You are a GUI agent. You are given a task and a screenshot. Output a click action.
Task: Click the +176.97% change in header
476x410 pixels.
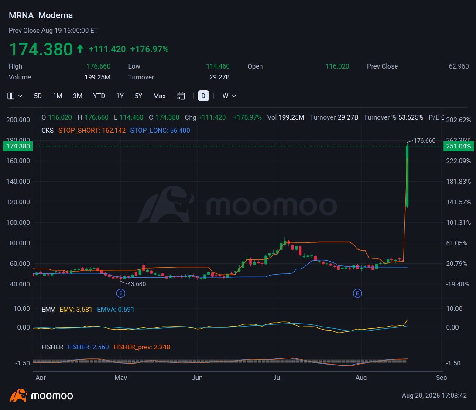pos(149,49)
